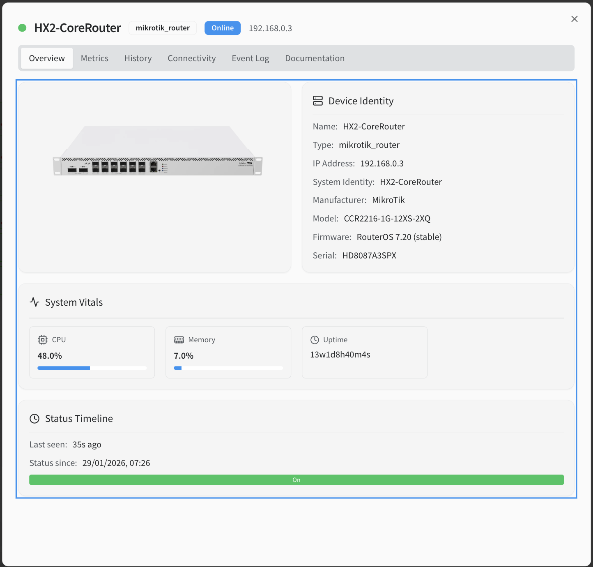Screen dimensions: 593x567
Task: Click the green status dot beside HX2-CoreRouter
Action: [x=23, y=28]
